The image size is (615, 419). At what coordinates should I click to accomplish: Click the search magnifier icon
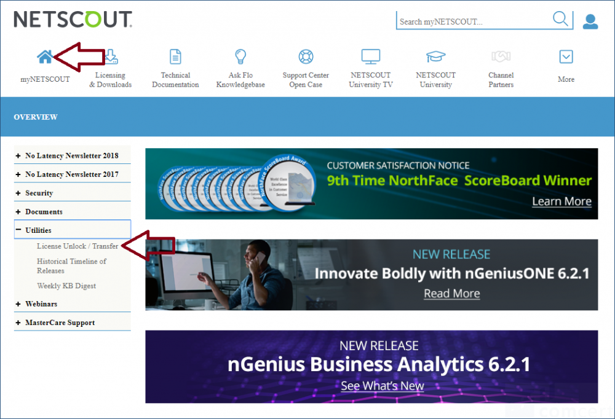560,20
